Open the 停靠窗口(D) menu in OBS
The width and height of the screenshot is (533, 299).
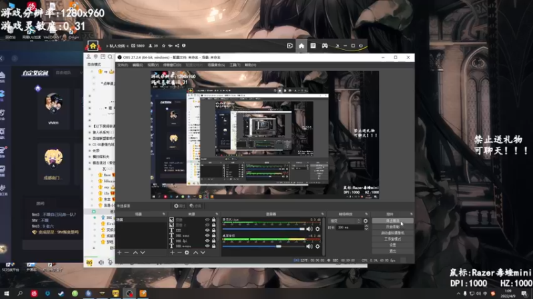pos(172,64)
